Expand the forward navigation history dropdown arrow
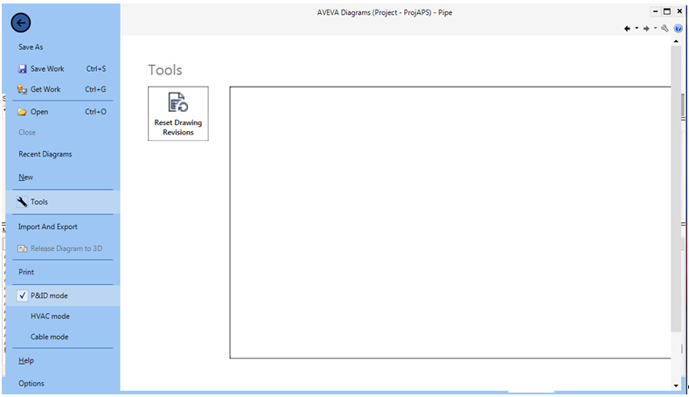The height and width of the screenshot is (397, 689). 655,29
